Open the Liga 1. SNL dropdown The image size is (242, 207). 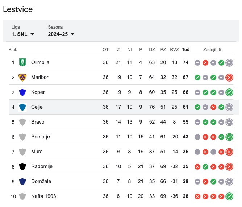click(23, 31)
